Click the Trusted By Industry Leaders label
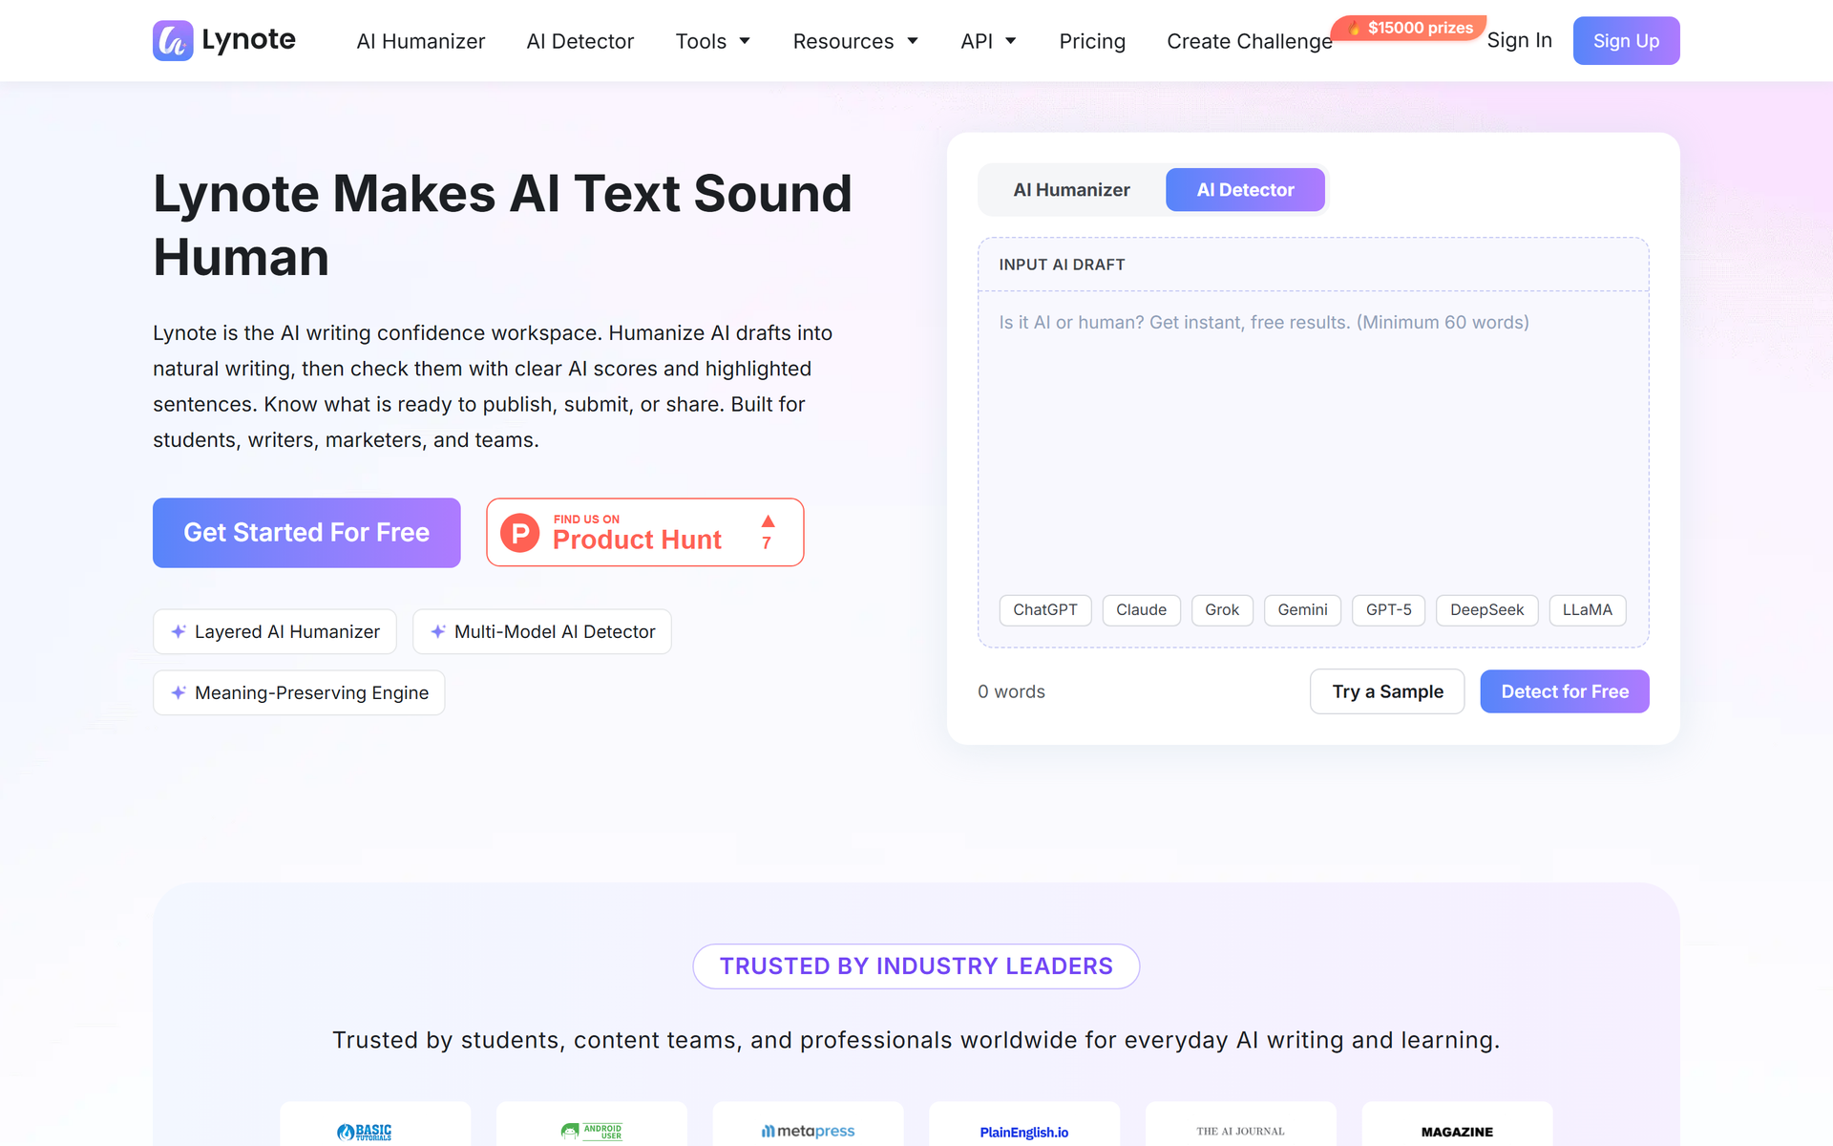The height and width of the screenshot is (1146, 1833). point(916,966)
